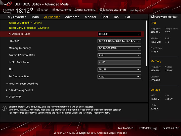The width and height of the screenshot is (181, 136).
Task: Open MyFavorite(F3) list icon
Action: 54,10
